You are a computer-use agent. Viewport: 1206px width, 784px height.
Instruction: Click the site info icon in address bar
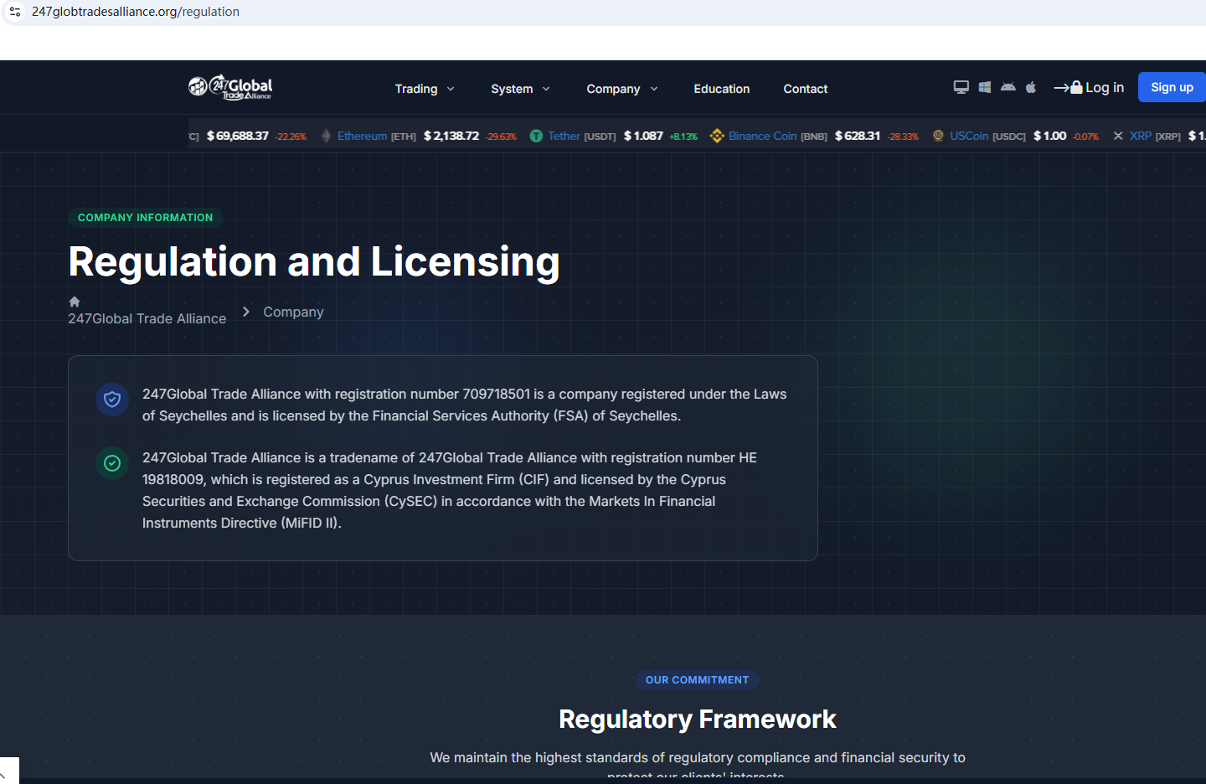tap(15, 12)
